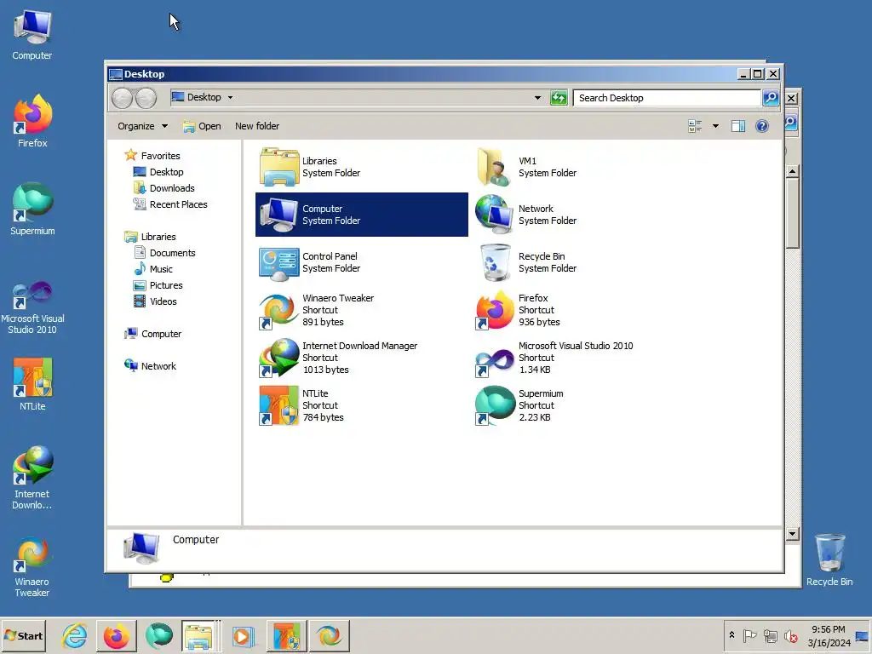Change view using the views icon
872x654 pixels.
(695, 126)
